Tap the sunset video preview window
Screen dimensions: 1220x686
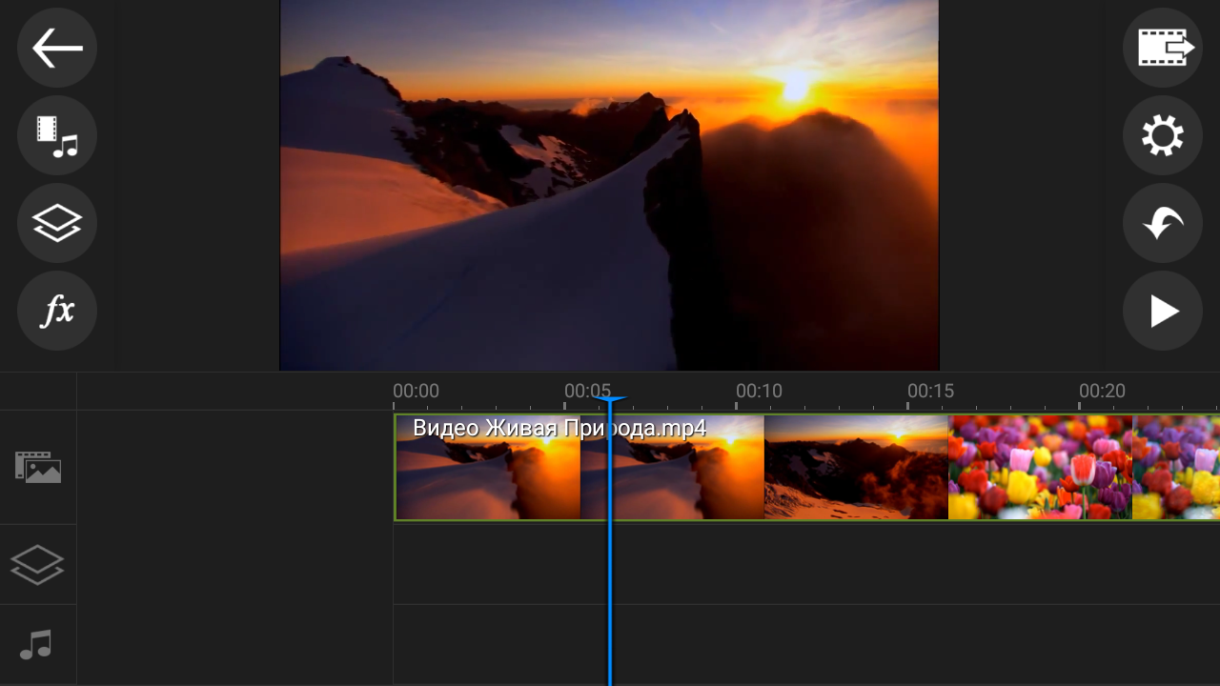pos(609,185)
